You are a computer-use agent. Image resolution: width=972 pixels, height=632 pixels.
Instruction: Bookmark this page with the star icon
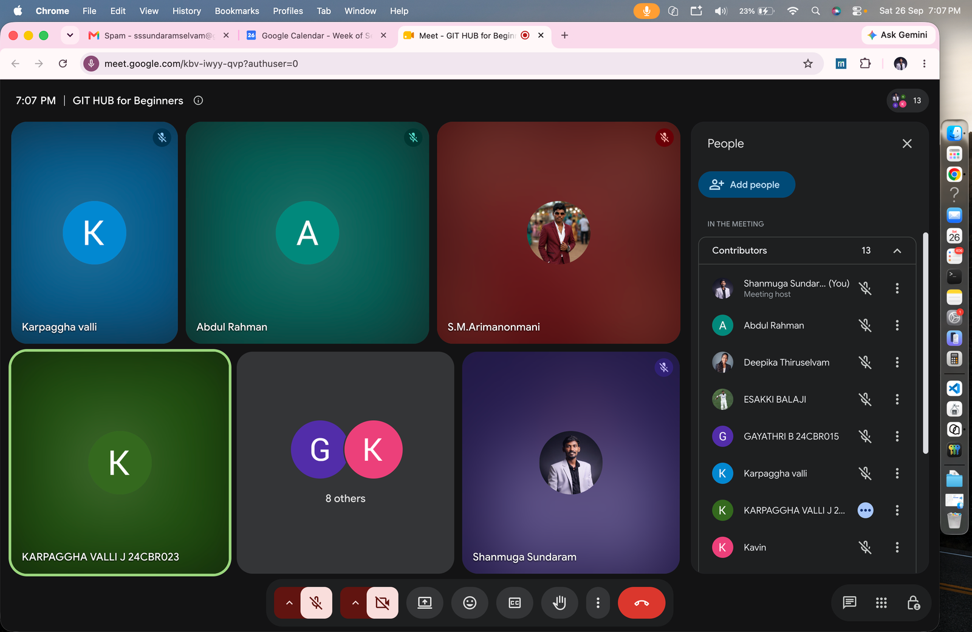(808, 64)
